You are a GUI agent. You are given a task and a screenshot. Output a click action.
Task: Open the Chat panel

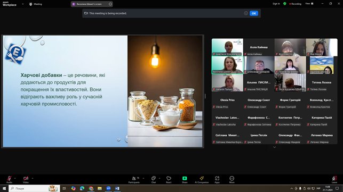point(154,180)
